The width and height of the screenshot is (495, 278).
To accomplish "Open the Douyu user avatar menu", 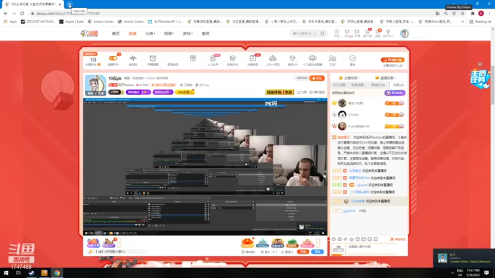I will [x=404, y=33].
